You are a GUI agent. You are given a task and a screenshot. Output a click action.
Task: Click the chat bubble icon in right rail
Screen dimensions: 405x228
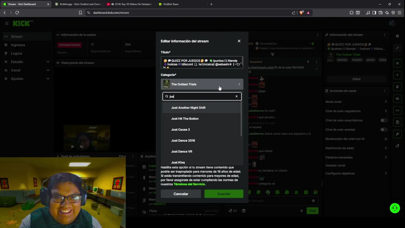(397, 98)
